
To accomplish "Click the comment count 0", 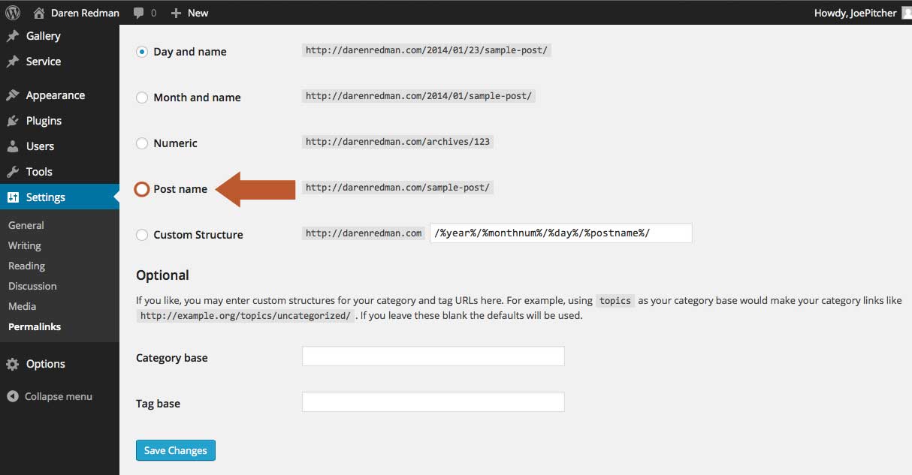I will pos(153,14).
